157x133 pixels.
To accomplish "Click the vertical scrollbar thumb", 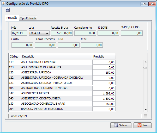I will click(x=145, y=68).
